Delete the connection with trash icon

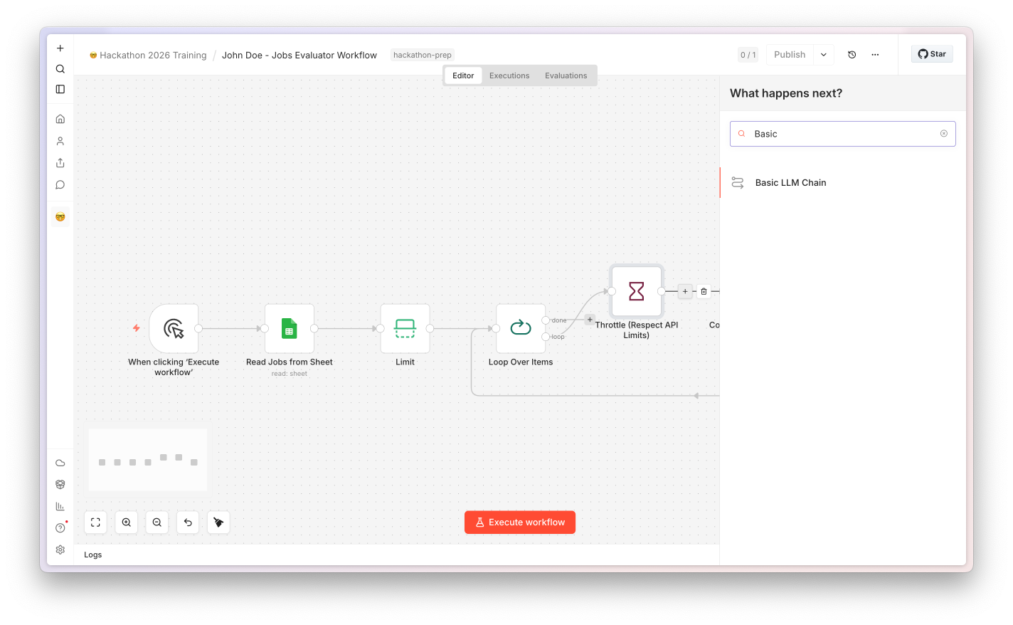(x=704, y=291)
